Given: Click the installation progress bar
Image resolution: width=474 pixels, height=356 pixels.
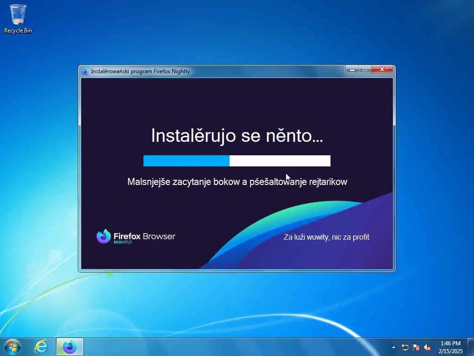Looking at the screenshot, I should pos(237,161).
